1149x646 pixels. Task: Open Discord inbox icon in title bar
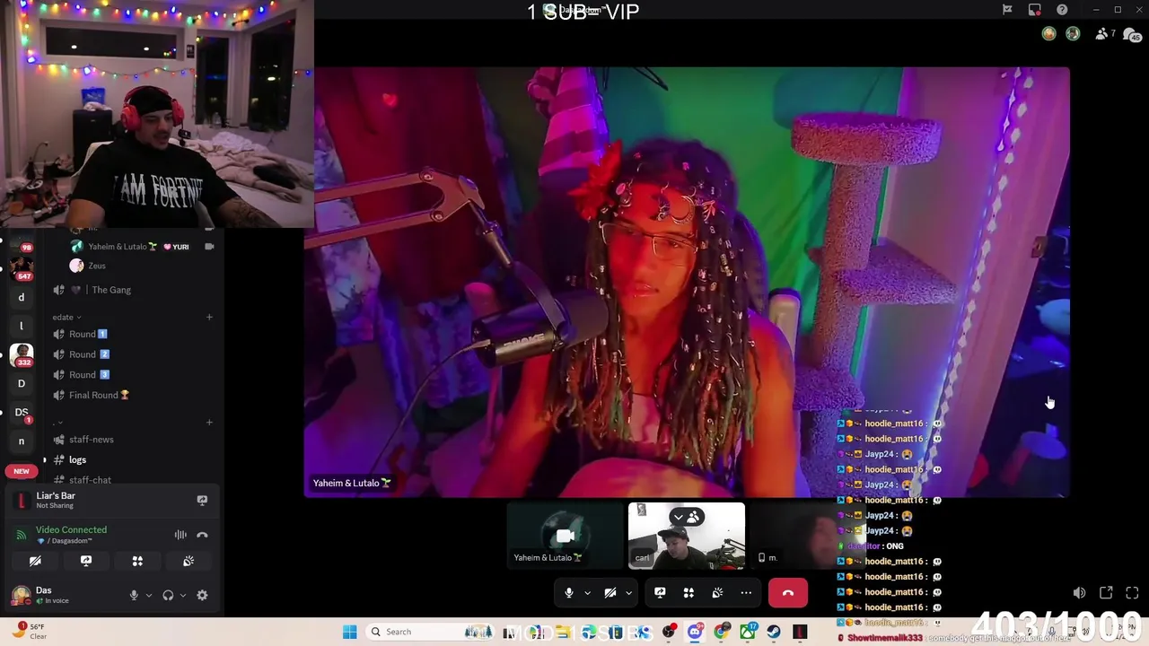(1035, 10)
